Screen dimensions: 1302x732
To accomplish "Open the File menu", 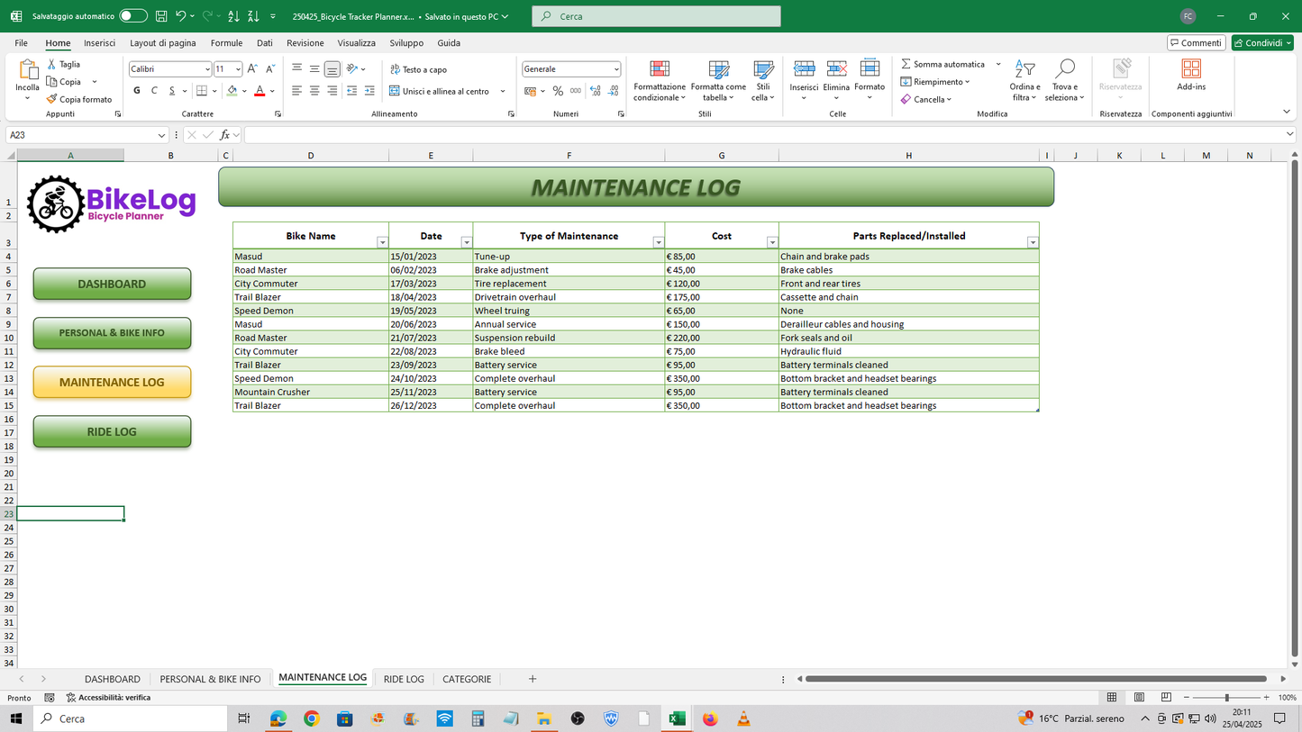I will pyautogui.click(x=21, y=43).
